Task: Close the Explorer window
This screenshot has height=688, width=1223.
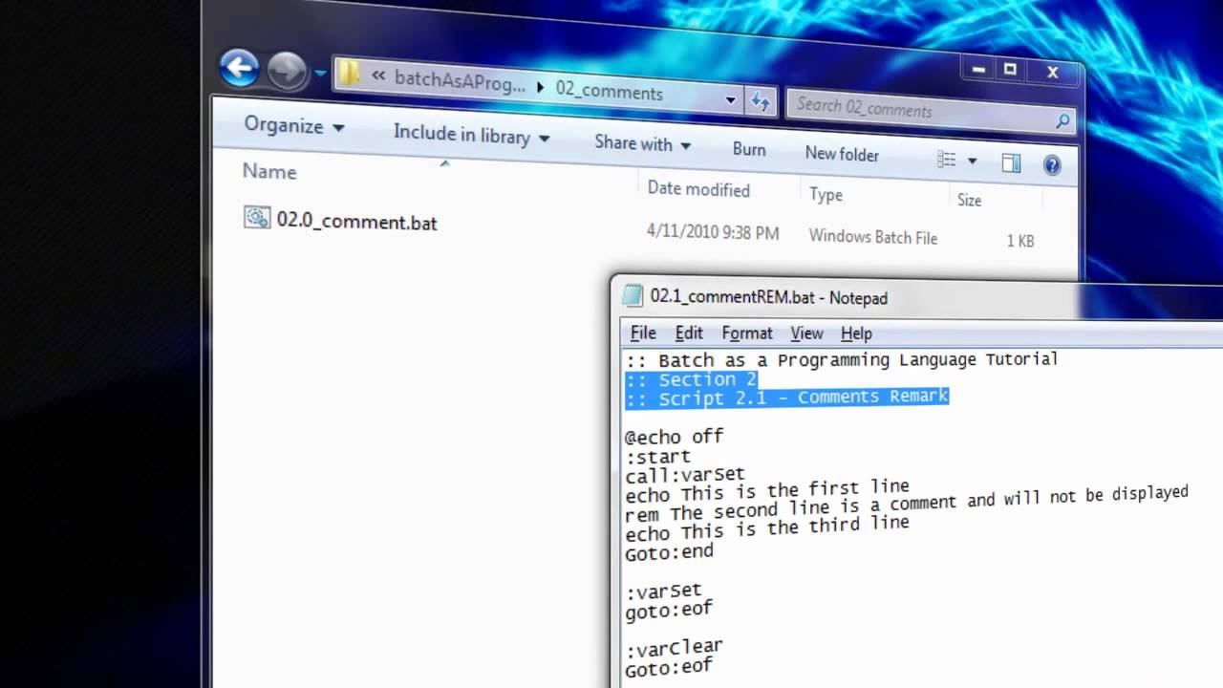Action: (1053, 72)
